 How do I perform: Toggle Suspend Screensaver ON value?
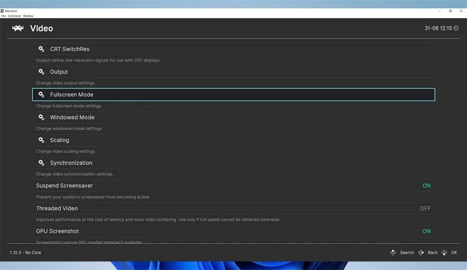[x=426, y=186]
